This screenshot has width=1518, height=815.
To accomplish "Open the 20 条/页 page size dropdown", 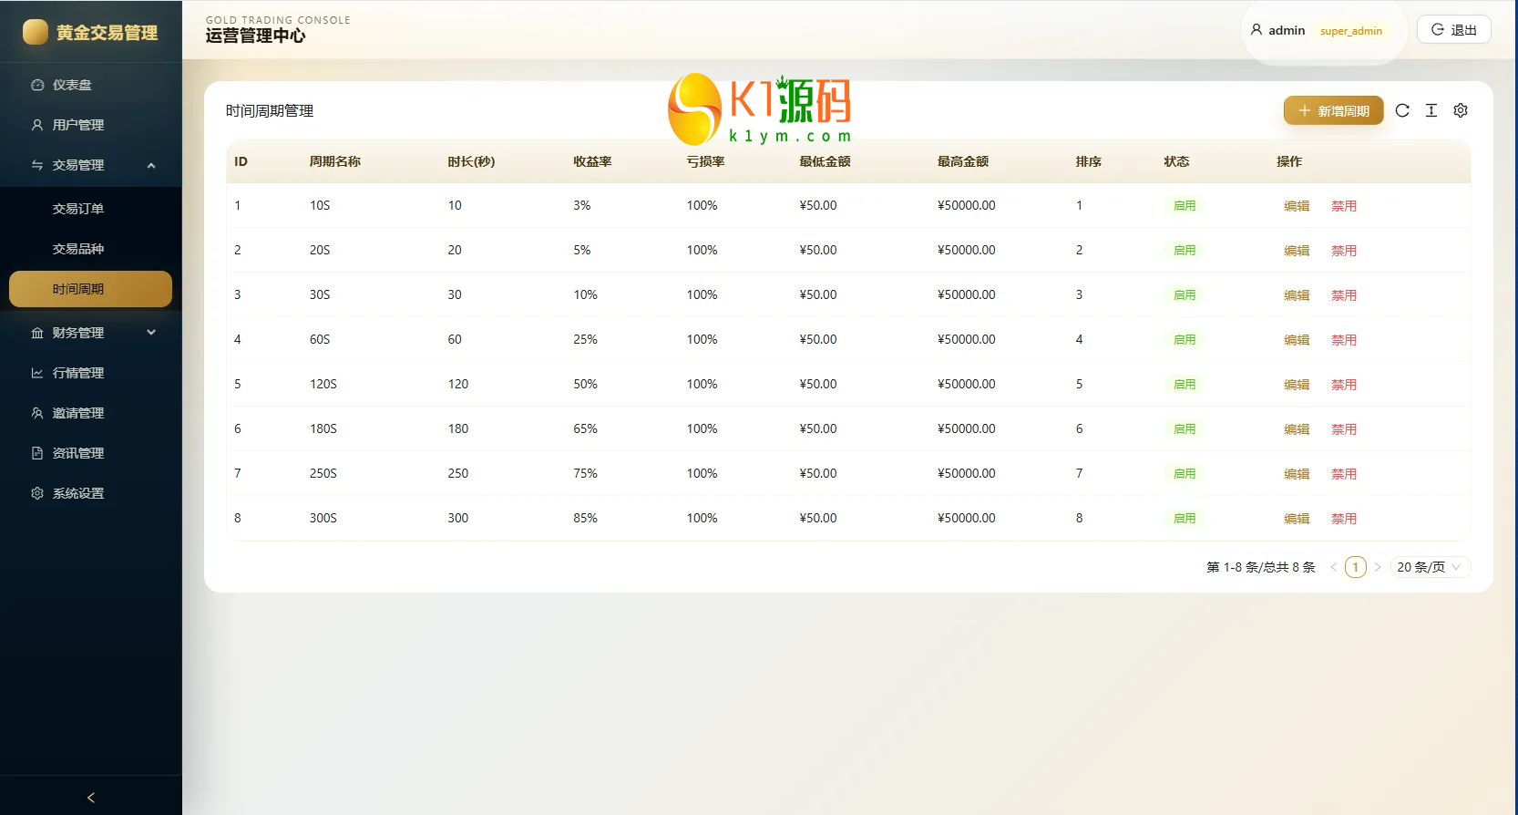I will coord(1431,567).
